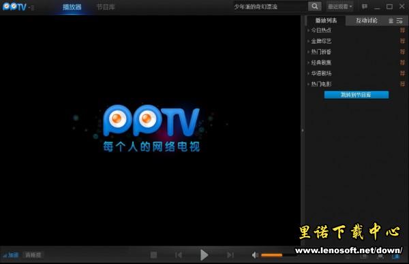Image resolution: width=409 pixels, height=264 pixels.
Task: Switch to the 播放器 tab
Action: click(72, 7)
